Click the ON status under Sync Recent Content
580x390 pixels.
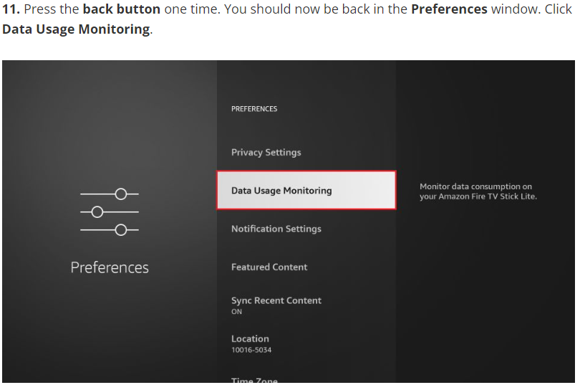click(x=237, y=312)
